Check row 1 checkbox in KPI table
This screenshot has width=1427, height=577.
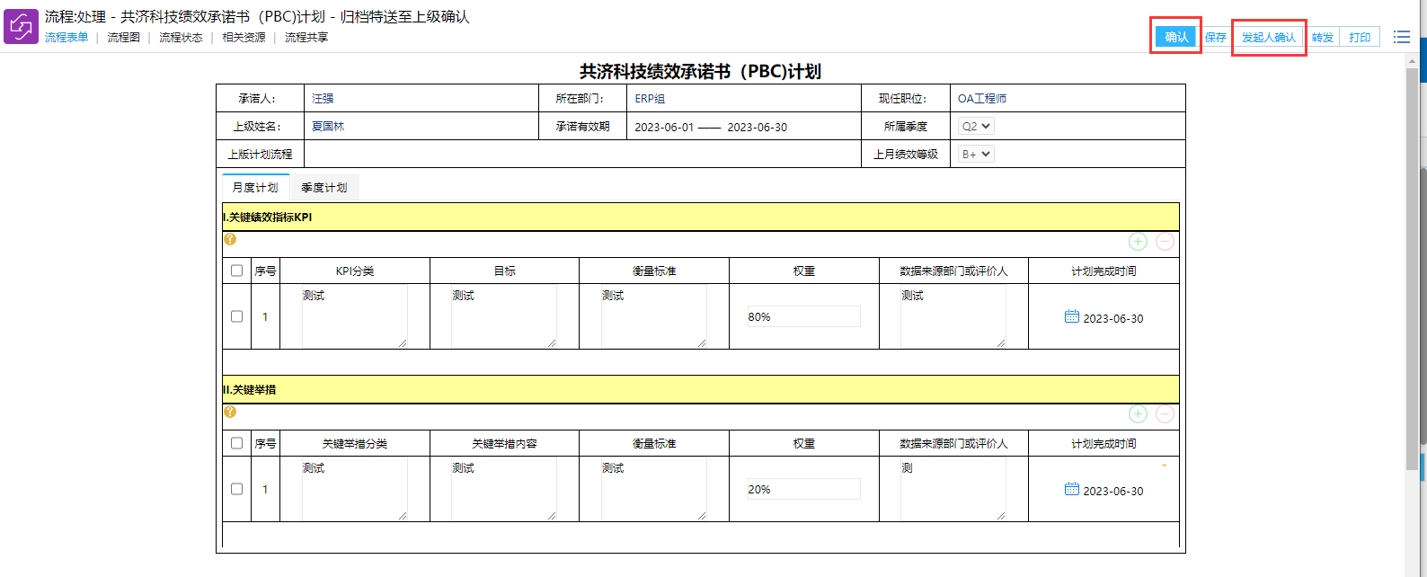pyautogui.click(x=237, y=316)
